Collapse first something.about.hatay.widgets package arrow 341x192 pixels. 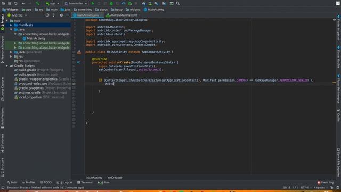click(15, 34)
